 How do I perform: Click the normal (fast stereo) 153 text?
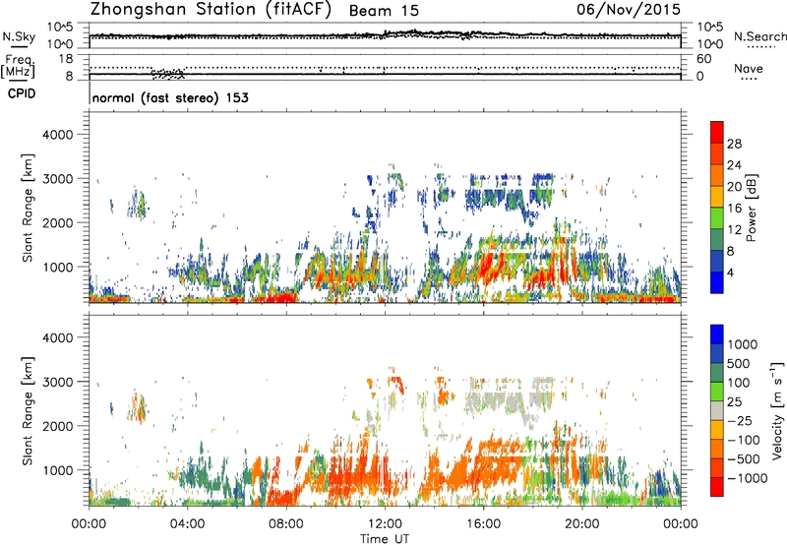tap(170, 97)
